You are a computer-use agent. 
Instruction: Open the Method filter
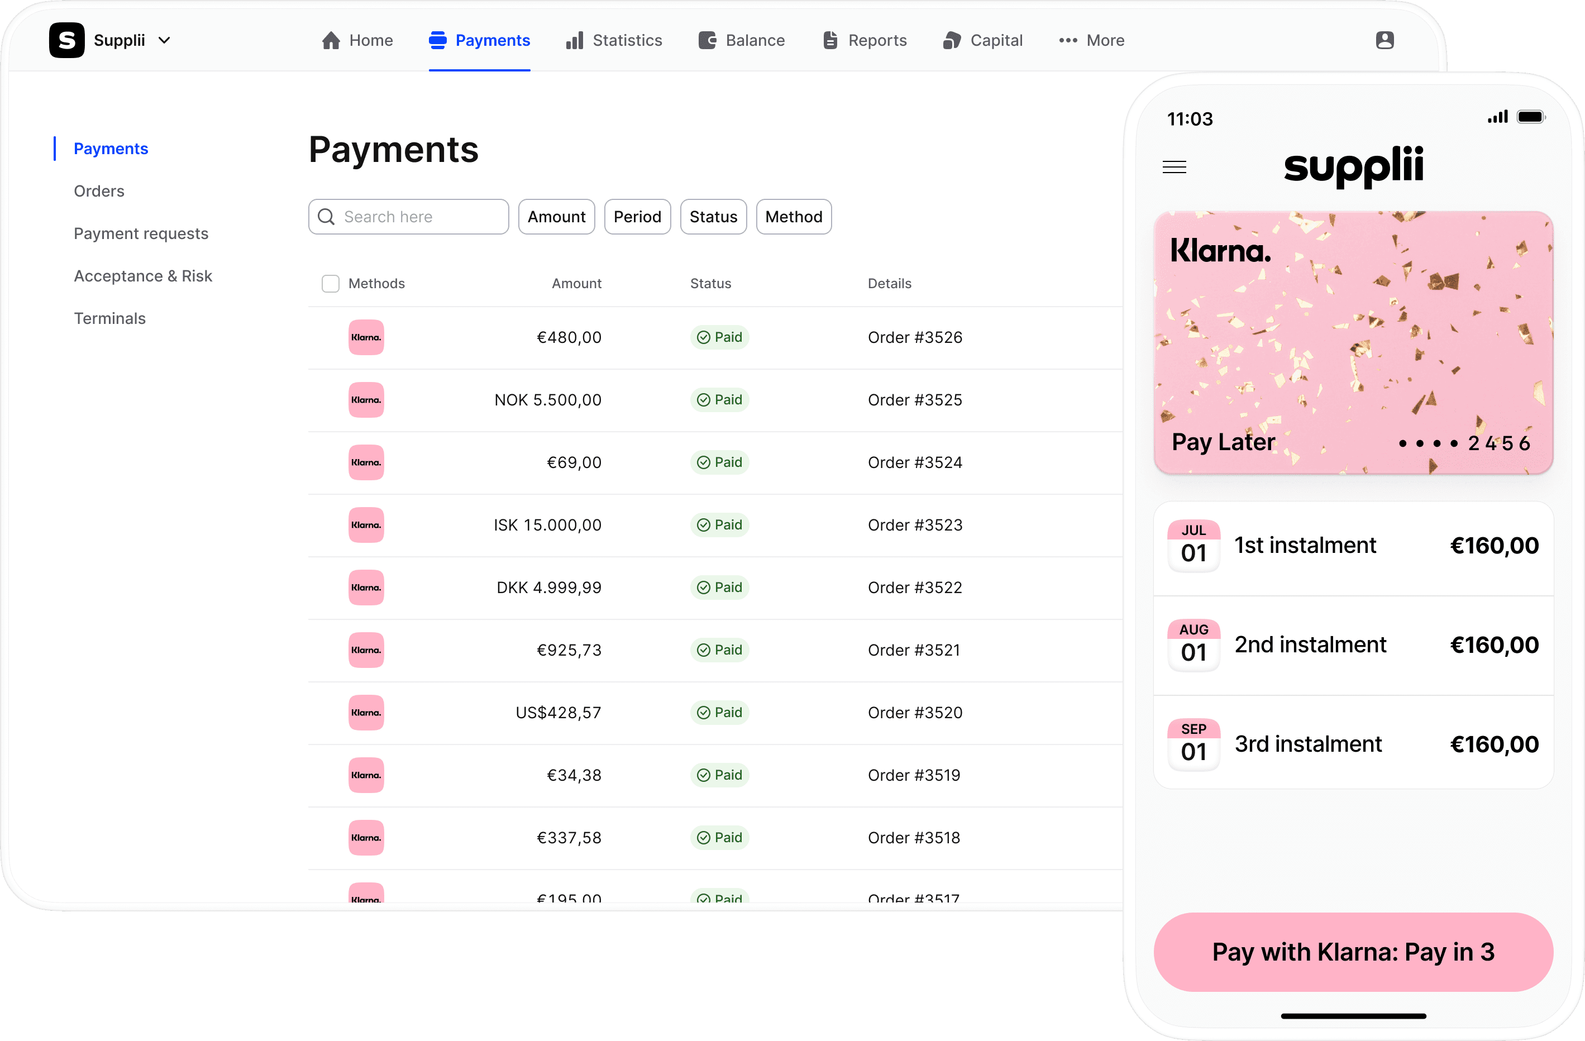[794, 217]
